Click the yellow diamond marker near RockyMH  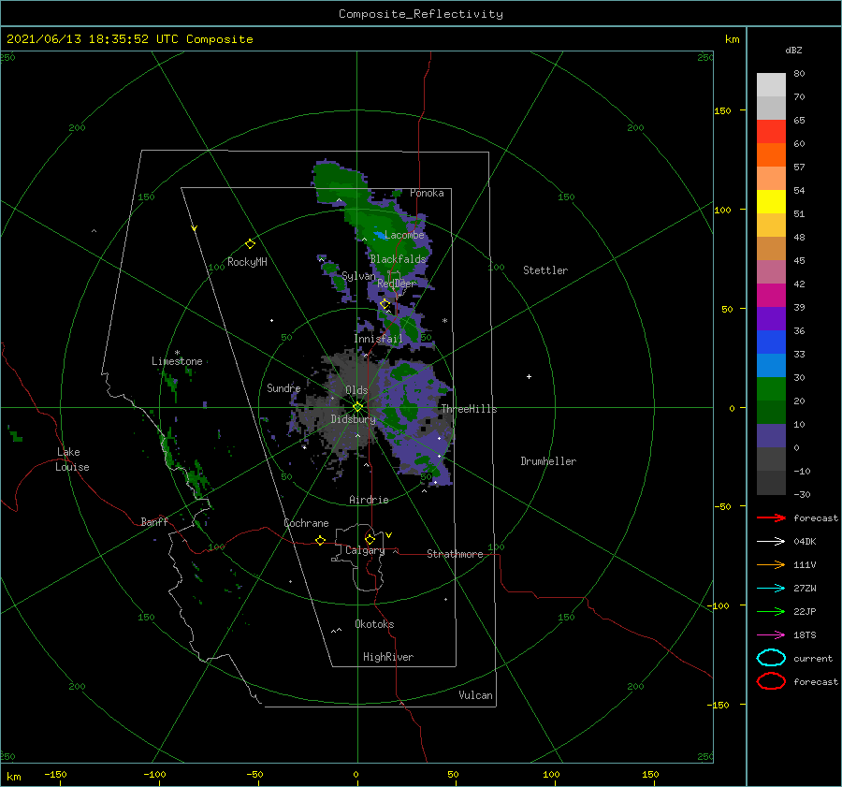click(x=250, y=244)
